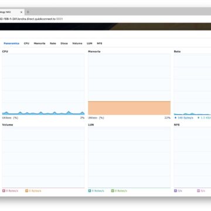Switch to the Memoria tab
The height and width of the screenshot is (211, 211).
(39, 43)
